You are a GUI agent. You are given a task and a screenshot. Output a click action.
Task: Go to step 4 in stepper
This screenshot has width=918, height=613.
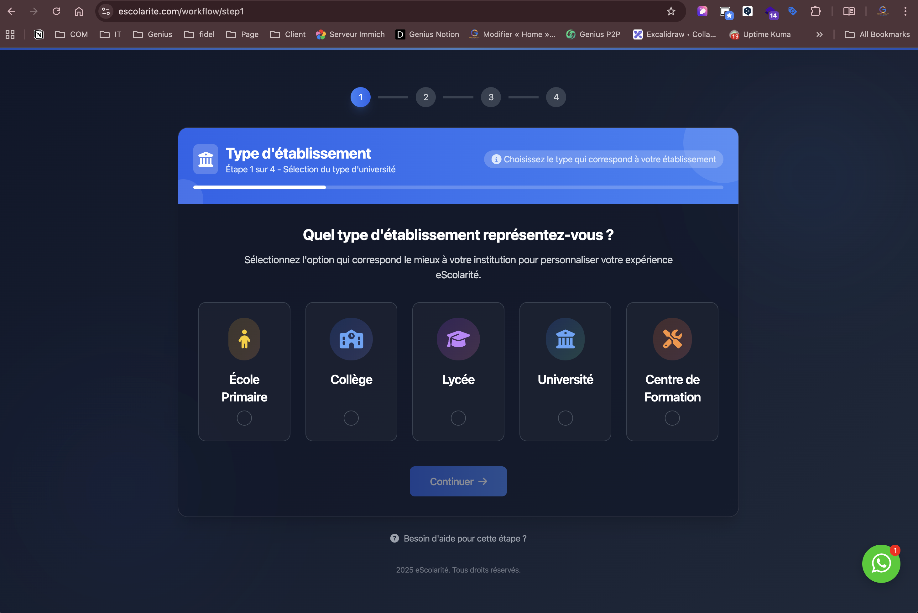point(556,97)
